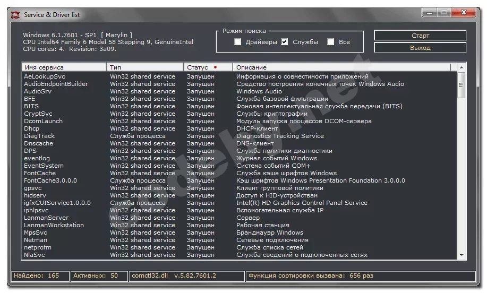Select the iphlpsvc service row
The width and height of the screenshot is (487, 293).
239,210
